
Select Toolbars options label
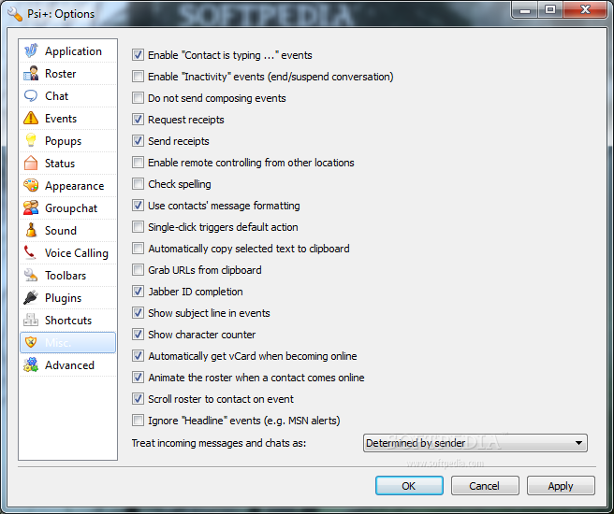pos(66,276)
